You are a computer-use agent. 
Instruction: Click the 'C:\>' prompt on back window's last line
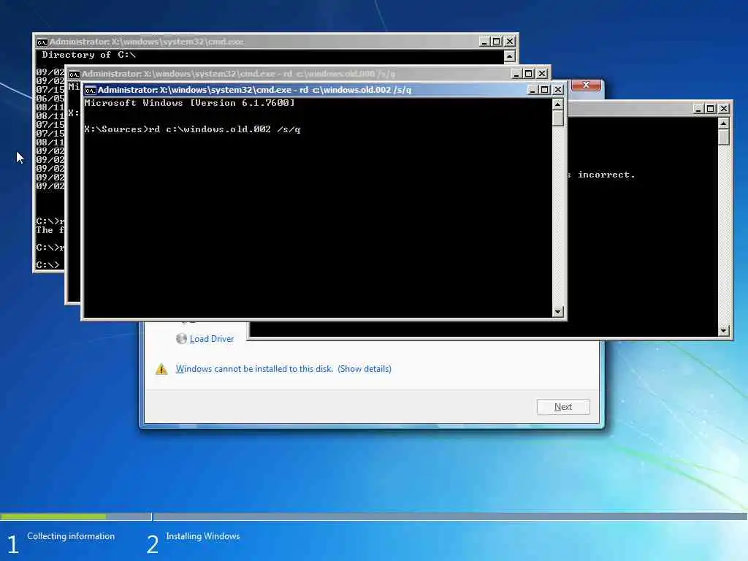click(x=47, y=264)
